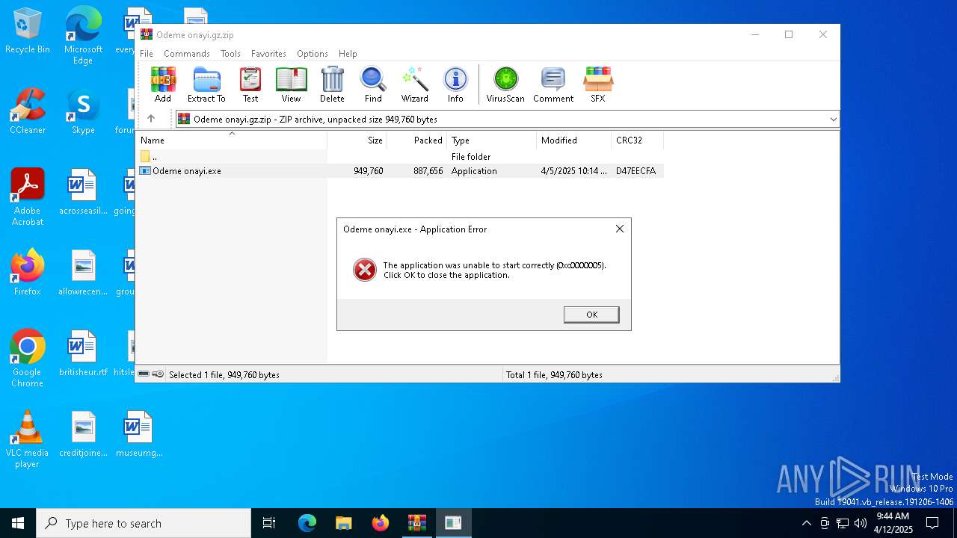Go up one folder level arrow

[x=151, y=119]
